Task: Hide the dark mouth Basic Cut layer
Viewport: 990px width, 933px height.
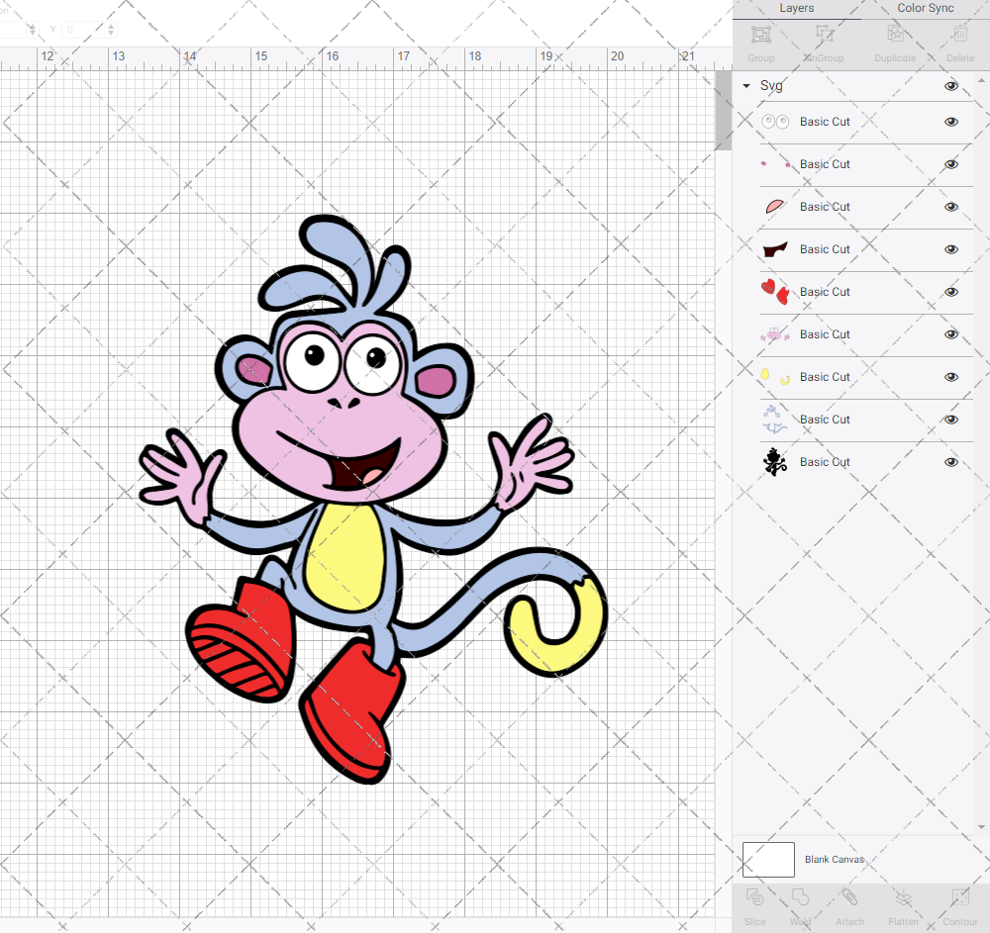Action: click(x=950, y=249)
